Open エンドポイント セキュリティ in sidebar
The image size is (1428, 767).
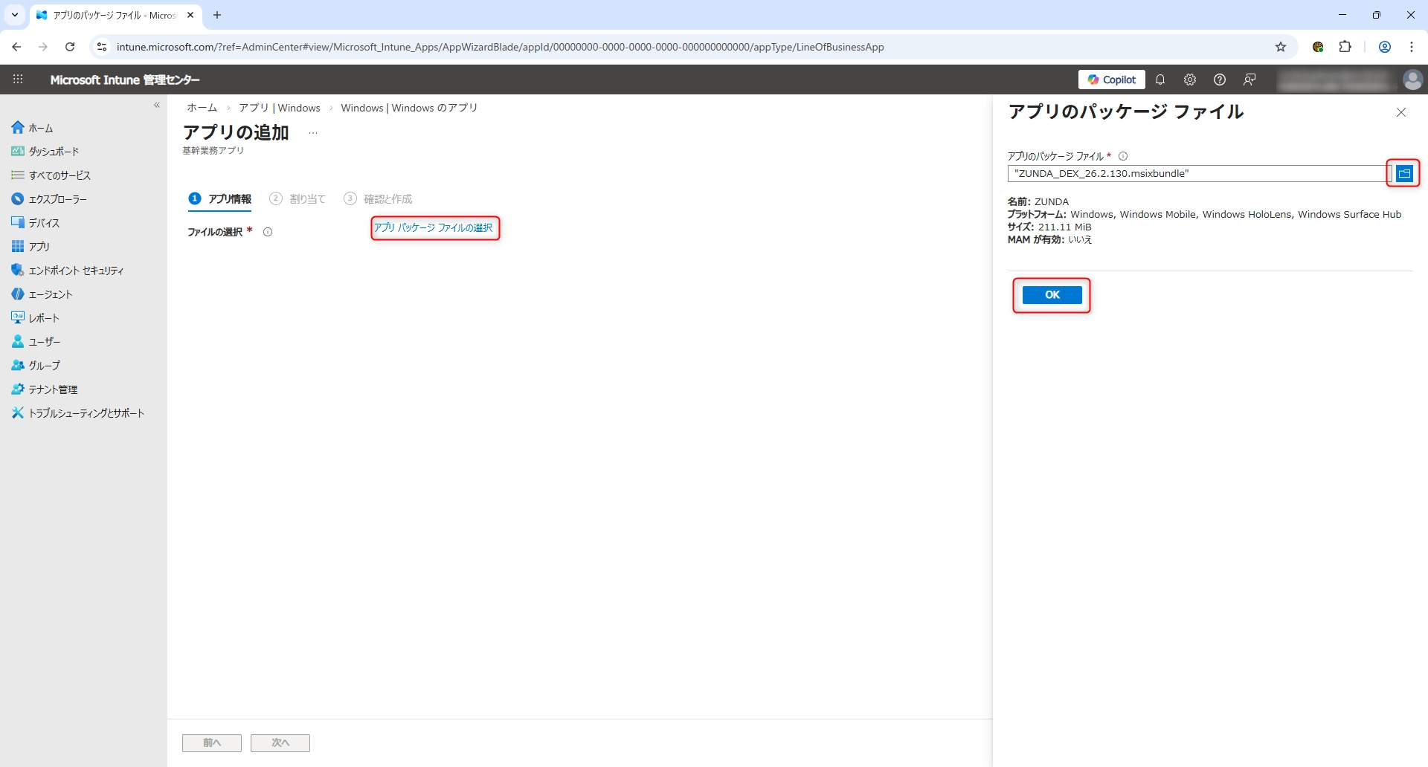tap(76, 271)
